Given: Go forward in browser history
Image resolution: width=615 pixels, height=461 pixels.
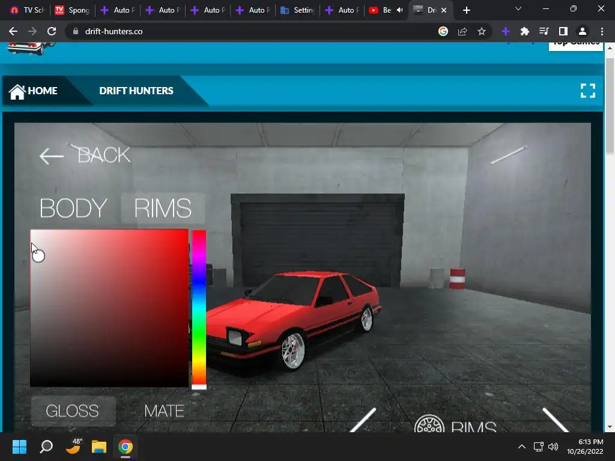Looking at the screenshot, I should (x=32, y=31).
